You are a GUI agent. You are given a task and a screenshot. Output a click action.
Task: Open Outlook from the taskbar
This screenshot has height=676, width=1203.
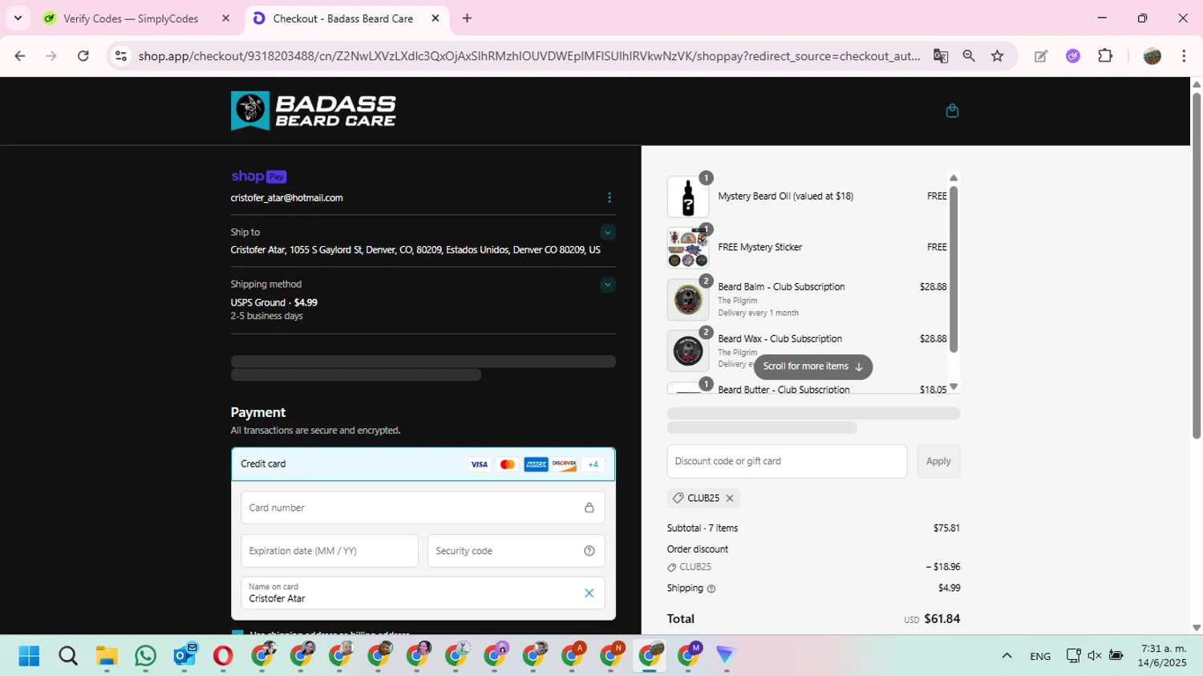(184, 656)
